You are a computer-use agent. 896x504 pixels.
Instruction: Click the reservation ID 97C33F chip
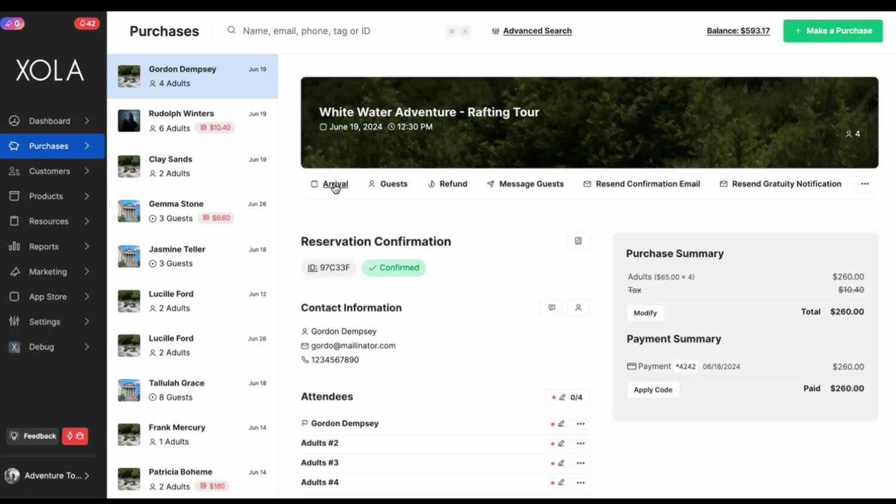[x=328, y=268]
